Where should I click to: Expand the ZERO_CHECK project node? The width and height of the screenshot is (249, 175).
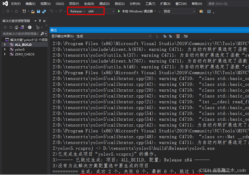point(5,54)
